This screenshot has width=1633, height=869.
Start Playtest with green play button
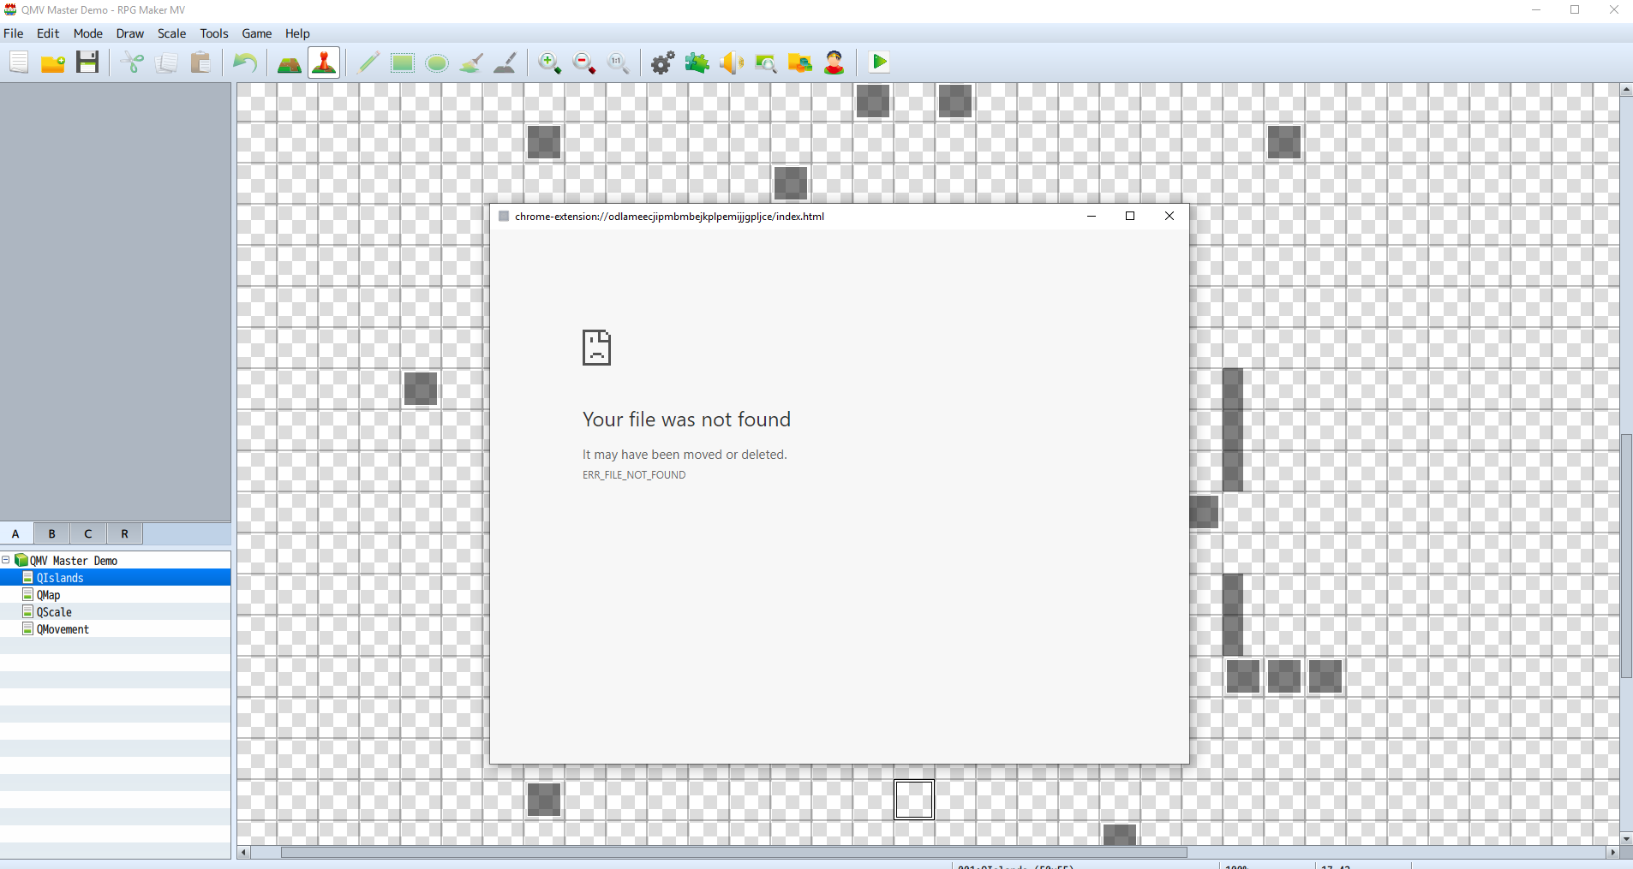[x=879, y=62]
